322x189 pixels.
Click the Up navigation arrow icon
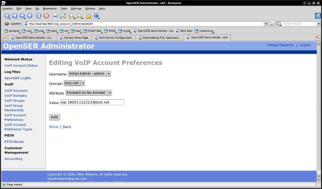point(22,16)
